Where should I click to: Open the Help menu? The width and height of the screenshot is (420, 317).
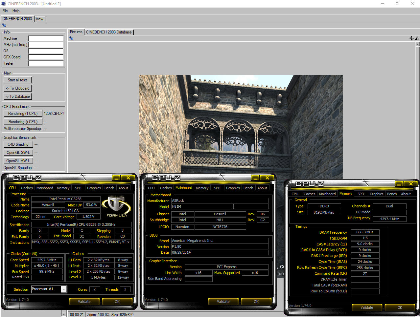click(x=16, y=11)
